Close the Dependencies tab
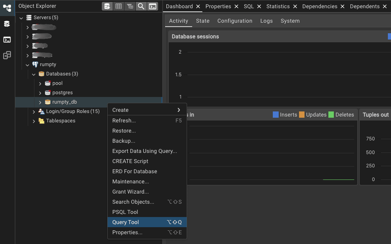Screen dimensions: 391x244 (342, 7)
